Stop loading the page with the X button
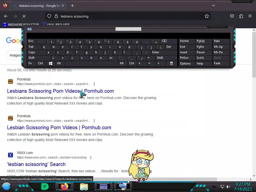The image size is (256, 192). pos(24,16)
